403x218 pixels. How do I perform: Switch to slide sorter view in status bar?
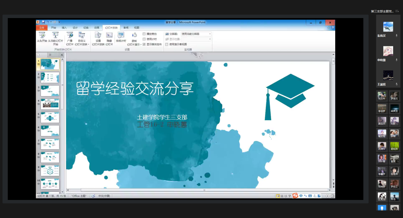tap(282, 196)
